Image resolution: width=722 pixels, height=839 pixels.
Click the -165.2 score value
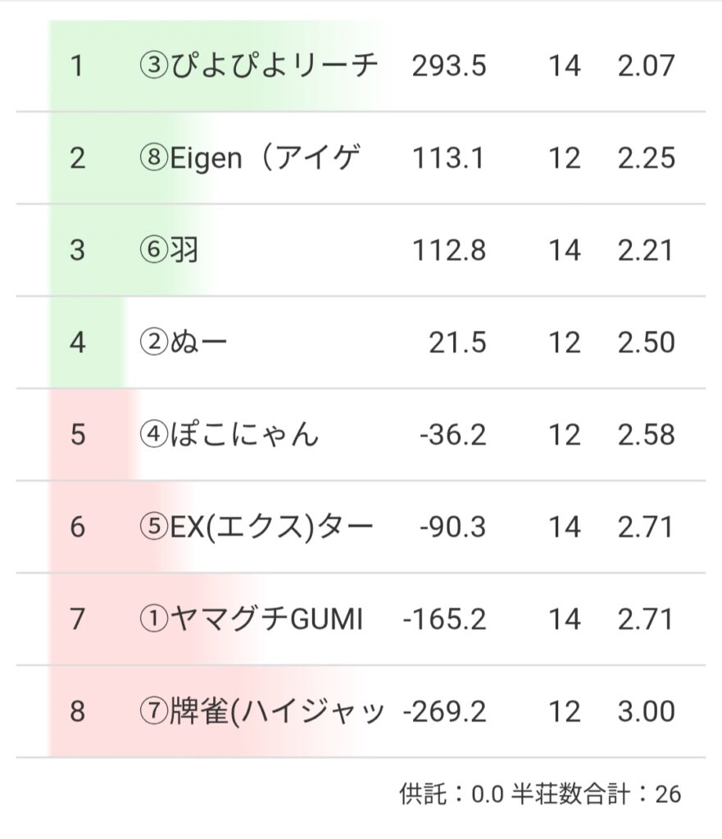(x=445, y=619)
